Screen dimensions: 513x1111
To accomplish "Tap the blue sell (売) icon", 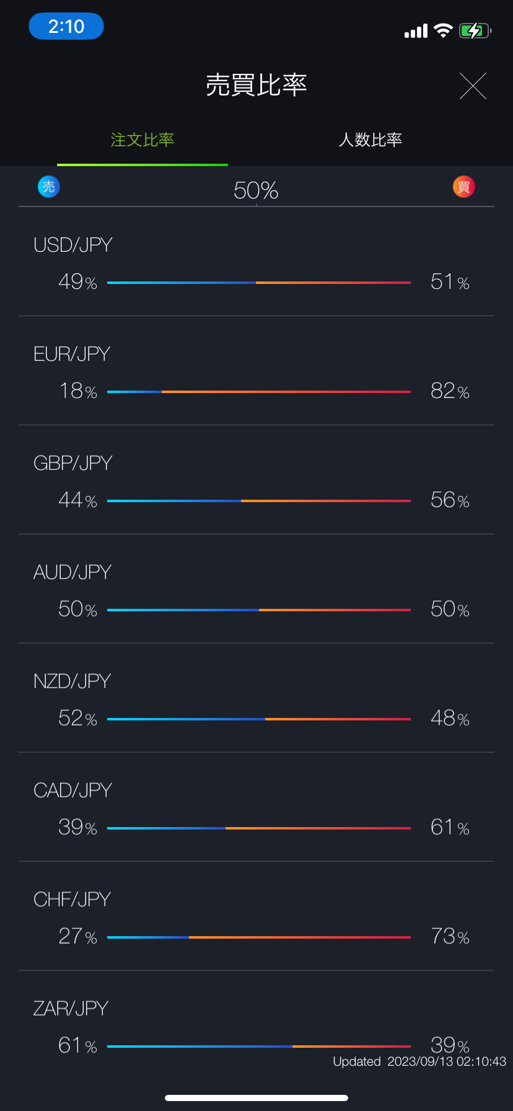I will [49, 187].
